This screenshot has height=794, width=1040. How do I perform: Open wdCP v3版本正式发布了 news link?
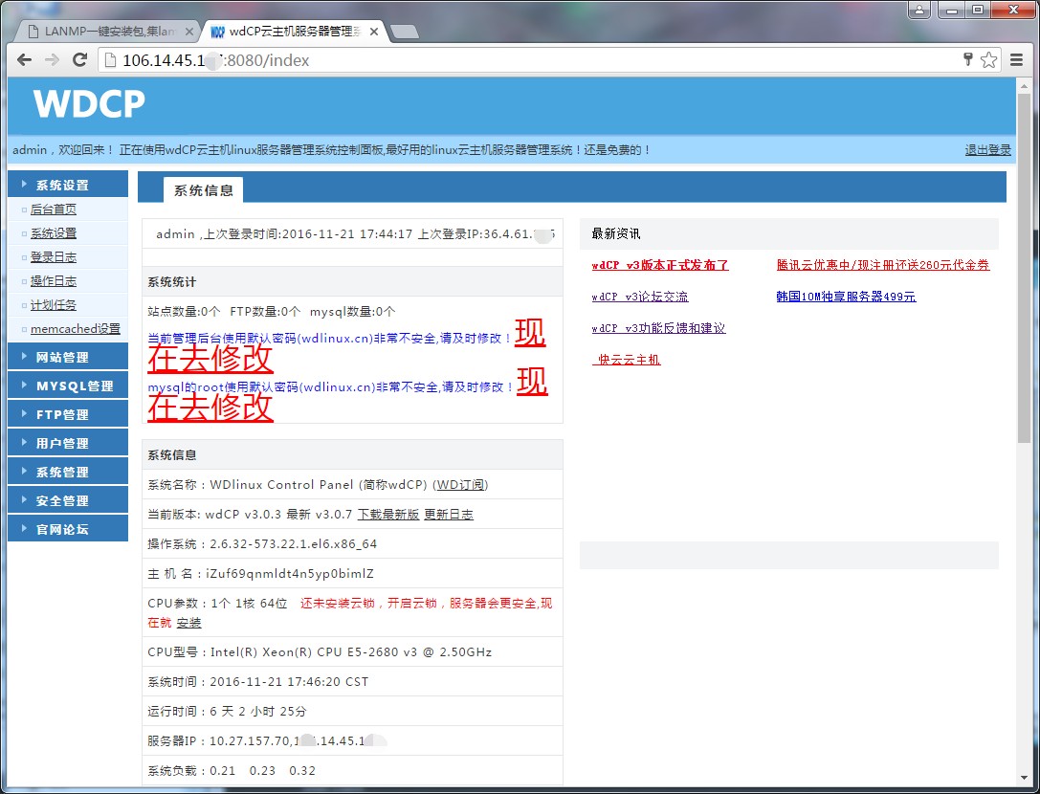[x=660, y=265]
